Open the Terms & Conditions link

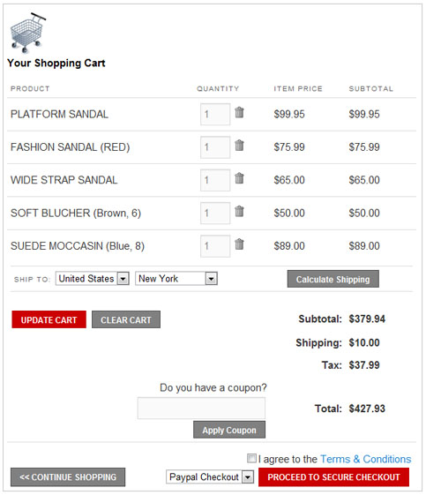tap(365, 459)
